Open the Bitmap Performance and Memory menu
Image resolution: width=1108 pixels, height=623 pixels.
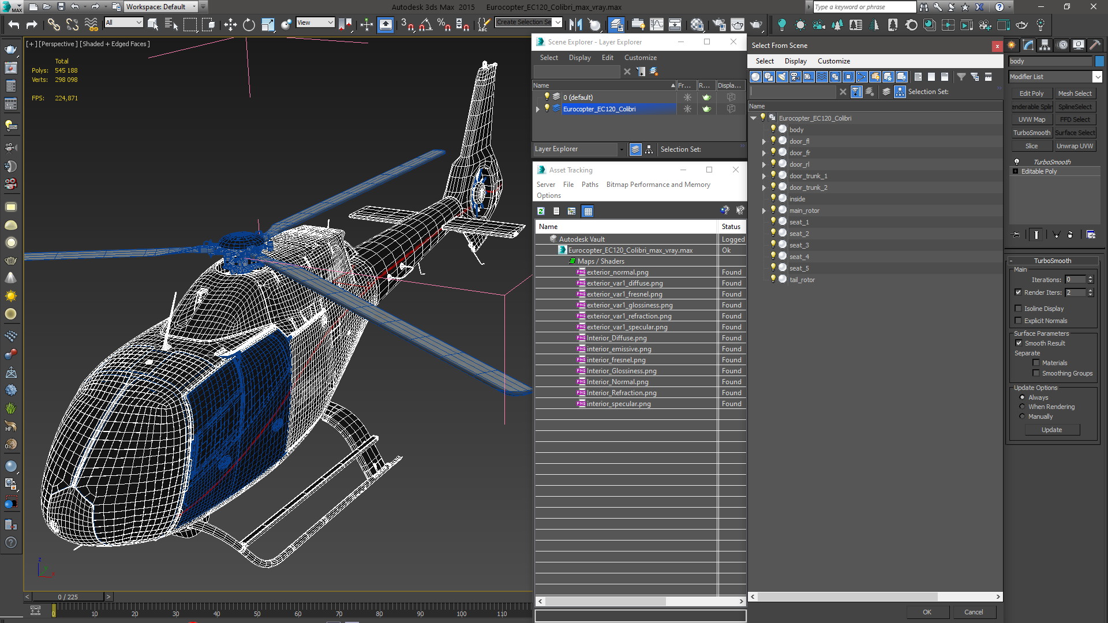tap(658, 185)
